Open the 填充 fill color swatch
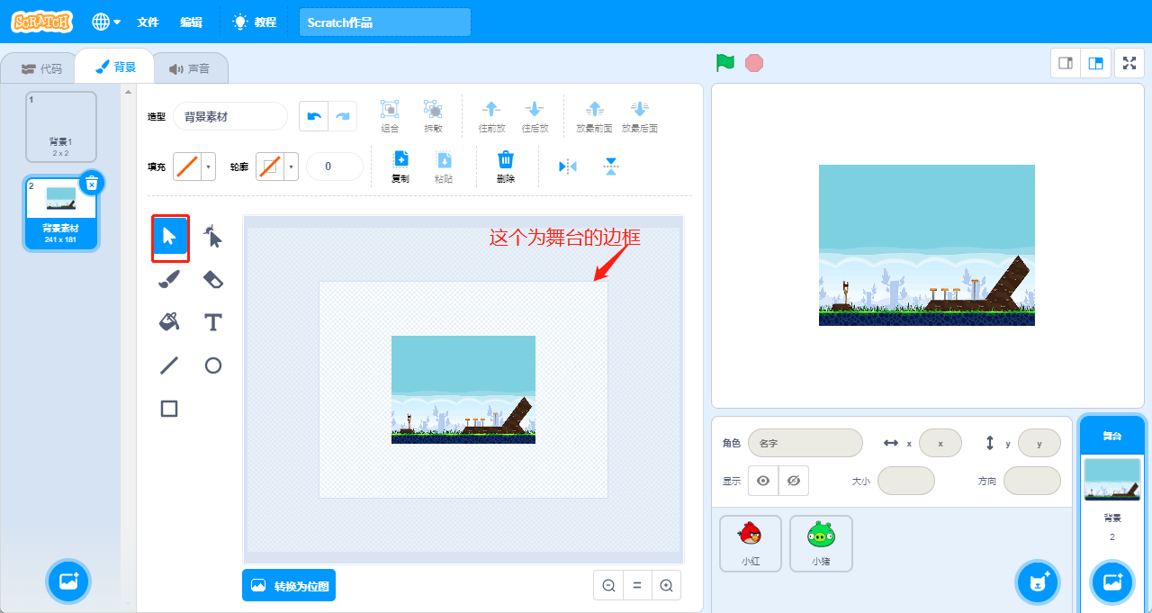Screen dimensions: 1152x613 (x=194, y=167)
